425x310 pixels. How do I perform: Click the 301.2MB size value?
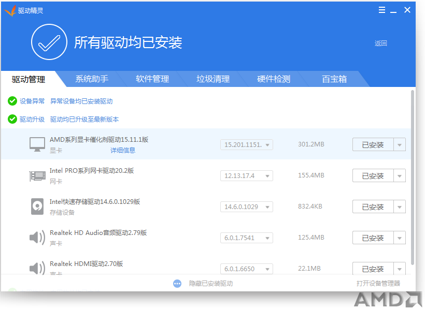click(311, 144)
